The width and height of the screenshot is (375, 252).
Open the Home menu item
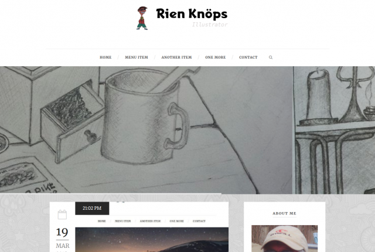(x=105, y=57)
